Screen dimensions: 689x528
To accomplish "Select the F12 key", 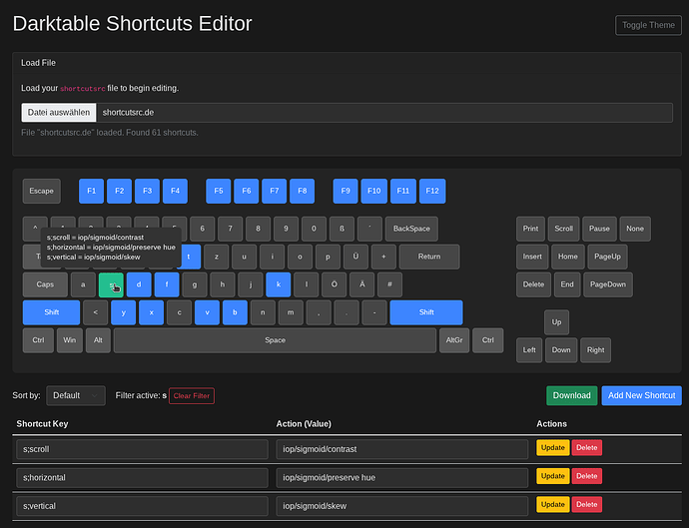I will pos(432,191).
